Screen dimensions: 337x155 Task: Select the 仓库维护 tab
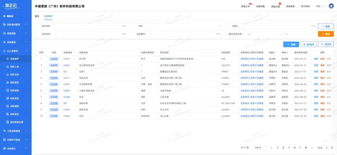48,16
